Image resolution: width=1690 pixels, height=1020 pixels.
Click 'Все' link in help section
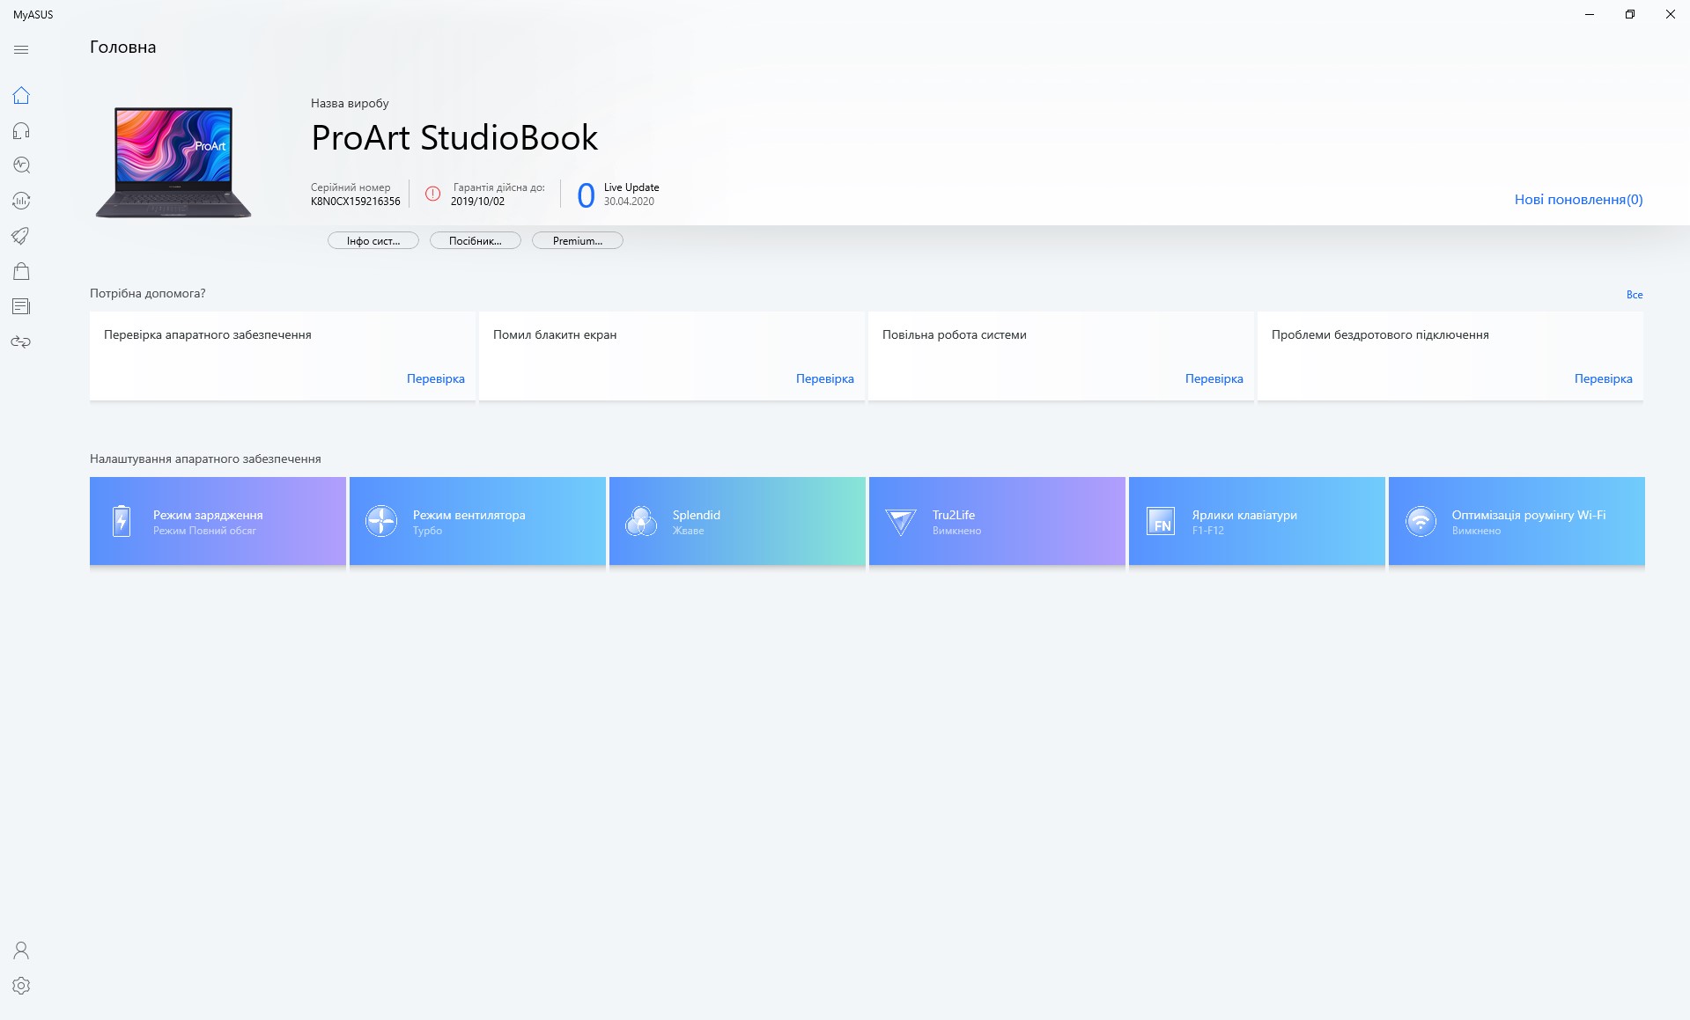[1635, 295]
